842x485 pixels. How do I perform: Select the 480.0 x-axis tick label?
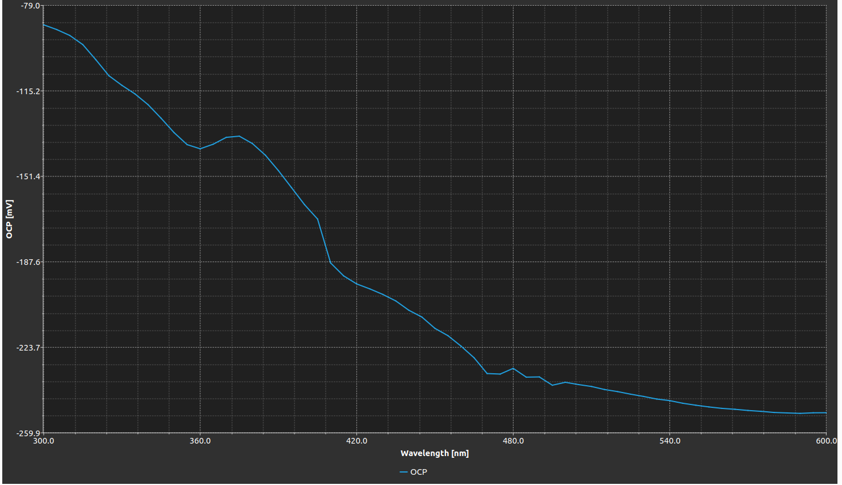(x=513, y=441)
